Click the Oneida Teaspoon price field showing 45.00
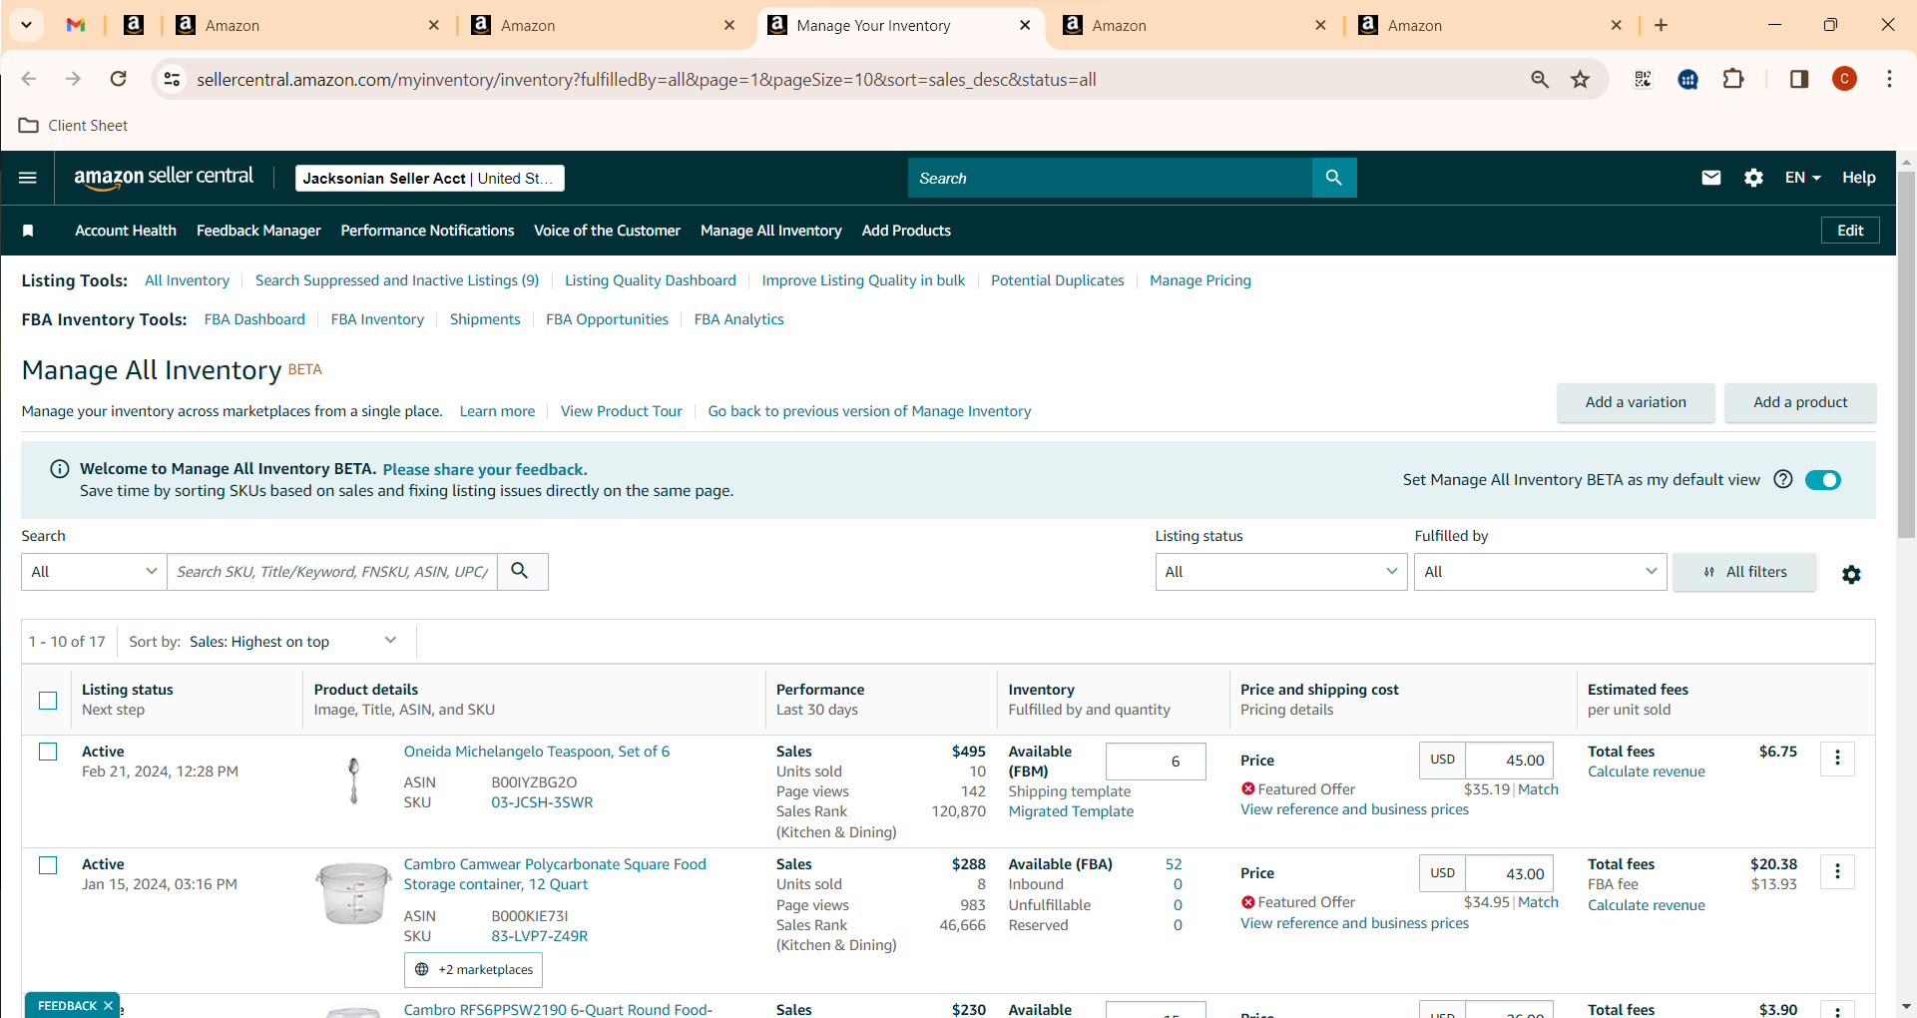This screenshot has width=1917, height=1018. [x=1509, y=761]
